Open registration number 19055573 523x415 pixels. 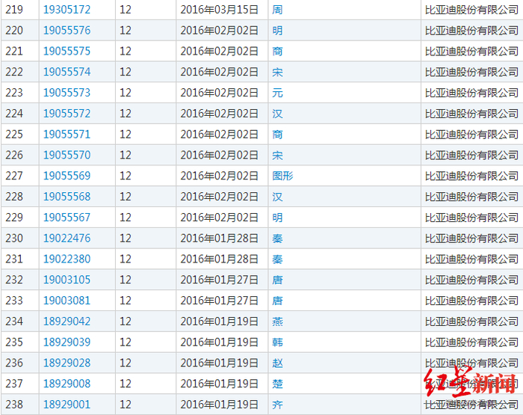coord(66,93)
